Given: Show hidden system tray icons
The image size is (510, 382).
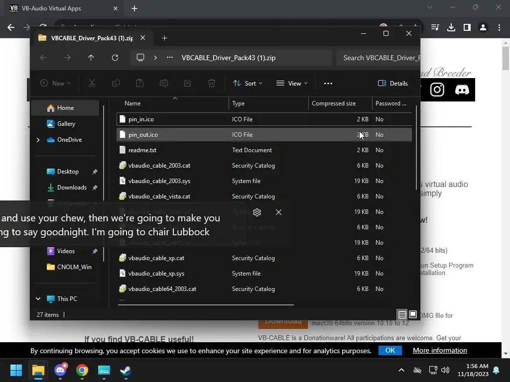Looking at the screenshot, I should [401, 370].
